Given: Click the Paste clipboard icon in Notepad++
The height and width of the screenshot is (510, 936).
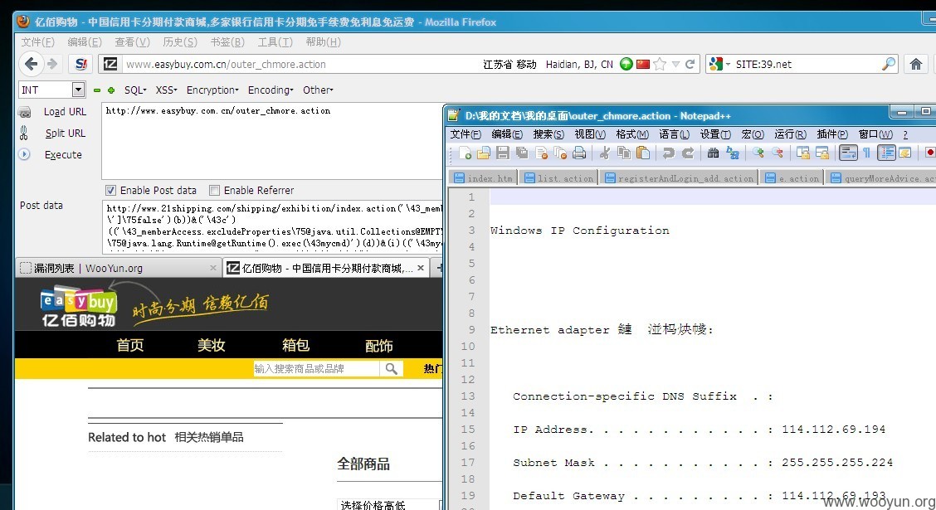Looking at the screenshot, I should pos(643,153).
